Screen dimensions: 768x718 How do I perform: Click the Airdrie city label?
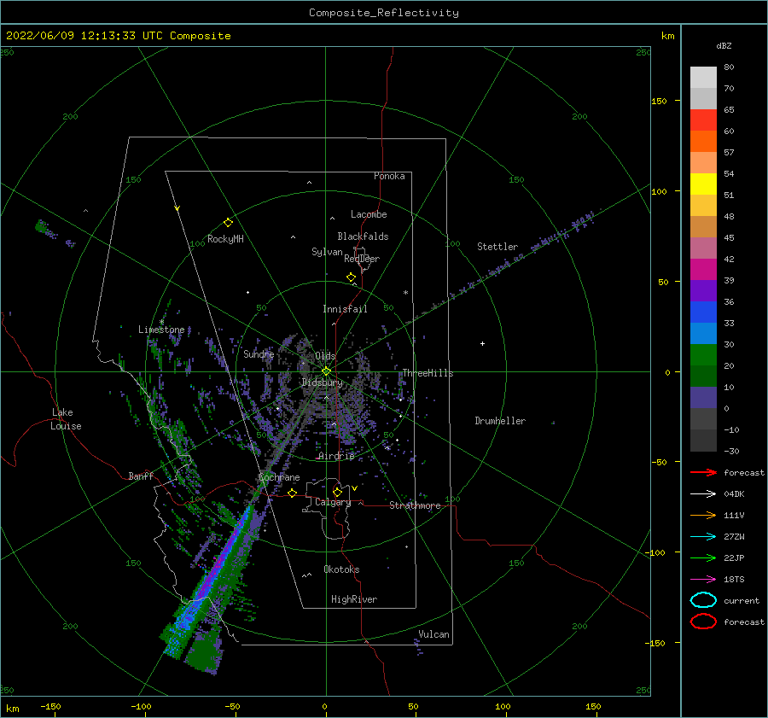(x=336, y=456)
